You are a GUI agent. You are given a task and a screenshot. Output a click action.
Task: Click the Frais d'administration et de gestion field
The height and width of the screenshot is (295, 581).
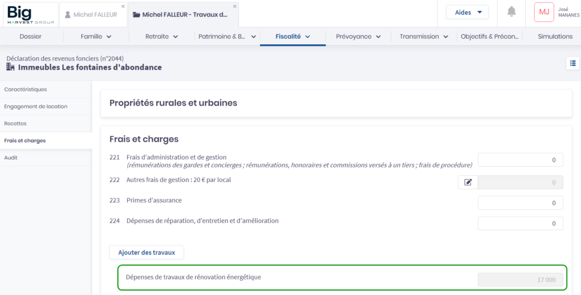tap(520, 160)
